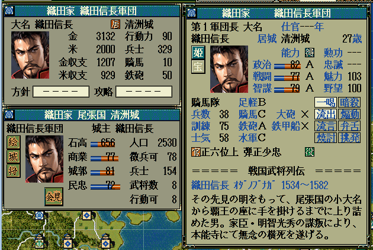Select the 将 officers icon

13,171
